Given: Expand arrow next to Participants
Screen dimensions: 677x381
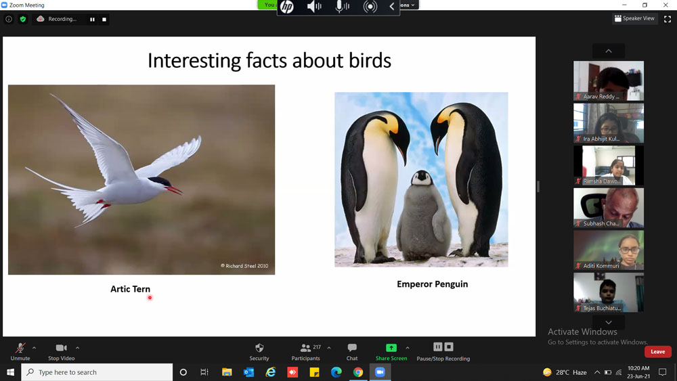Looking at the screenshot, I should click(329, 348).
